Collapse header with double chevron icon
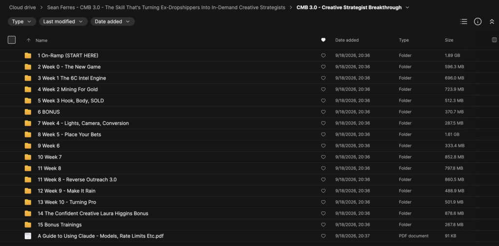 (x=492, y=21)
